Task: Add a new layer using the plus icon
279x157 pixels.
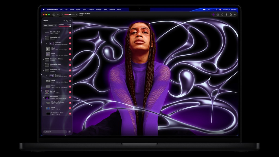Action: click(64, 20)
